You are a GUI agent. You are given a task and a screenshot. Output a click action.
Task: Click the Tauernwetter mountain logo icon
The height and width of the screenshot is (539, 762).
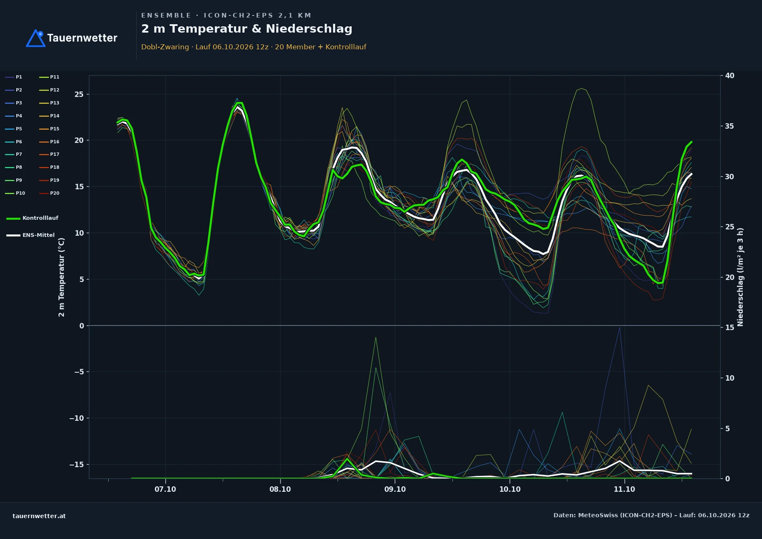coord(36,38)
